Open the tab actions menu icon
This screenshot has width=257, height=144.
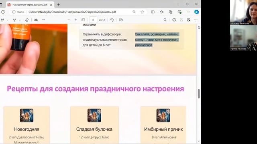point(1,5)
